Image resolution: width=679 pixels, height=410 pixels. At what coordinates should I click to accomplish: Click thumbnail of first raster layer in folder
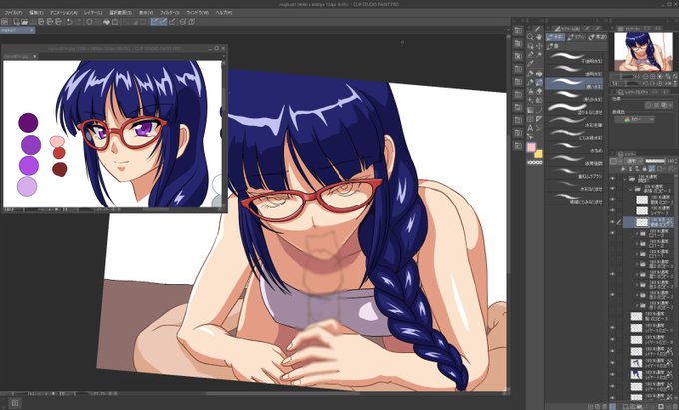tap(642, 200)
